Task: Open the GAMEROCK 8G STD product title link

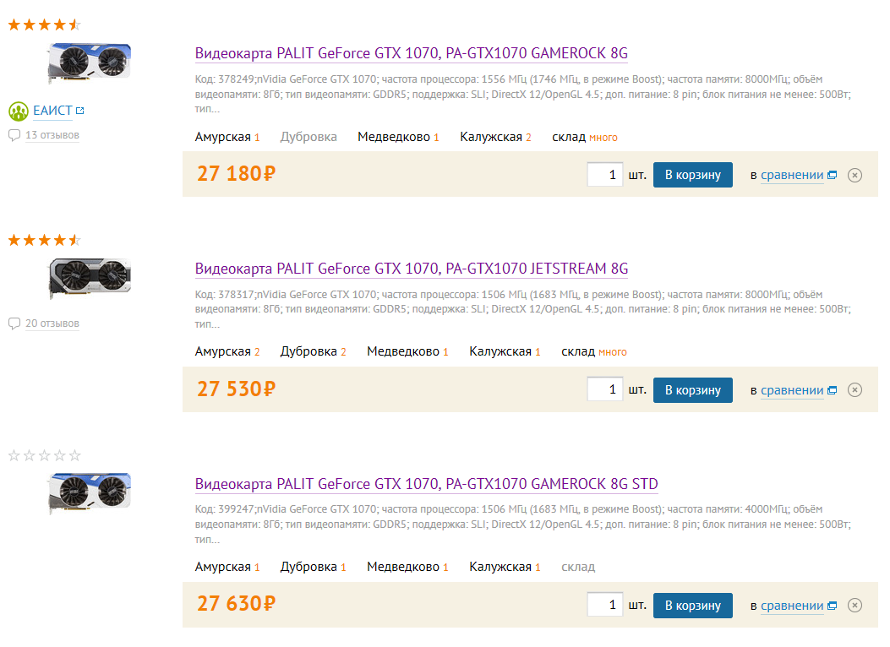Action: (x=426, y=484)
